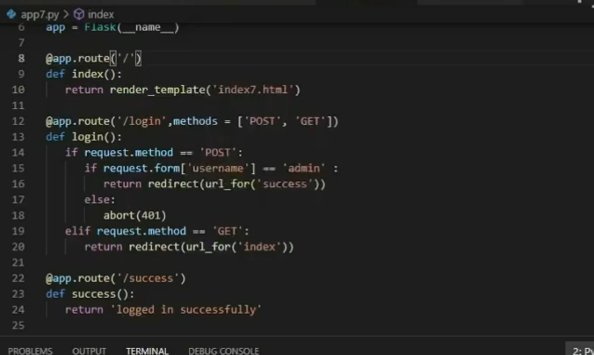Viewport: 594px width, 355px height.
Task: Click line number 25 in gutter
Action: click(18, 325)
